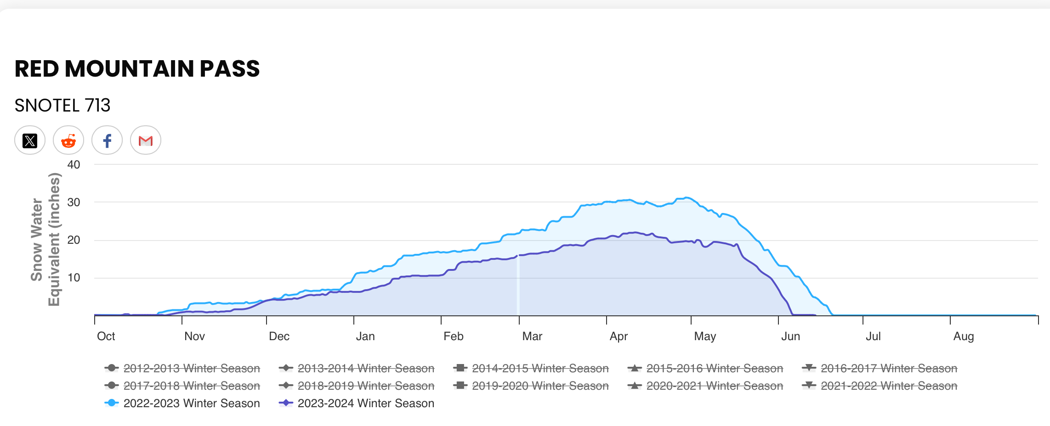This screenshot has height=426, width=1050.
Task: Show the 2015-2016 Winter Season data
Action: tap(714, 369)
